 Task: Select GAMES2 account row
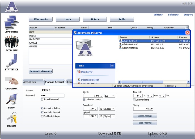50,46
